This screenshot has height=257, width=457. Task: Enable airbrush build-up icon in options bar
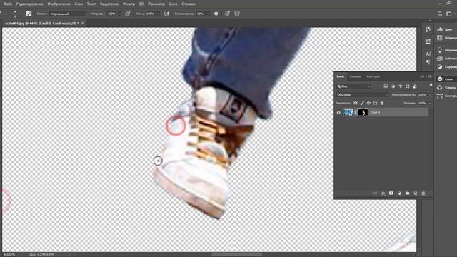pos(166,14)
